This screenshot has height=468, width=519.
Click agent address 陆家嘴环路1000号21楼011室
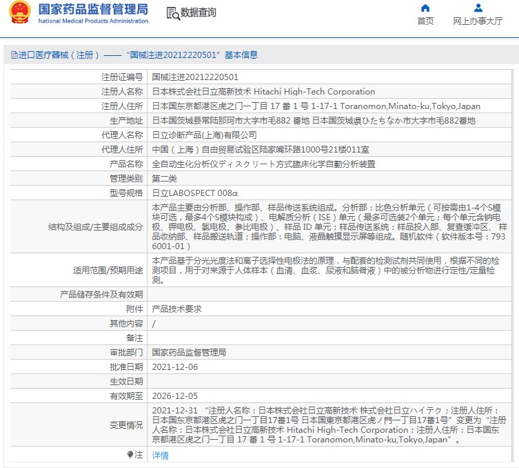pyautogui.click(x=261, y=150)
